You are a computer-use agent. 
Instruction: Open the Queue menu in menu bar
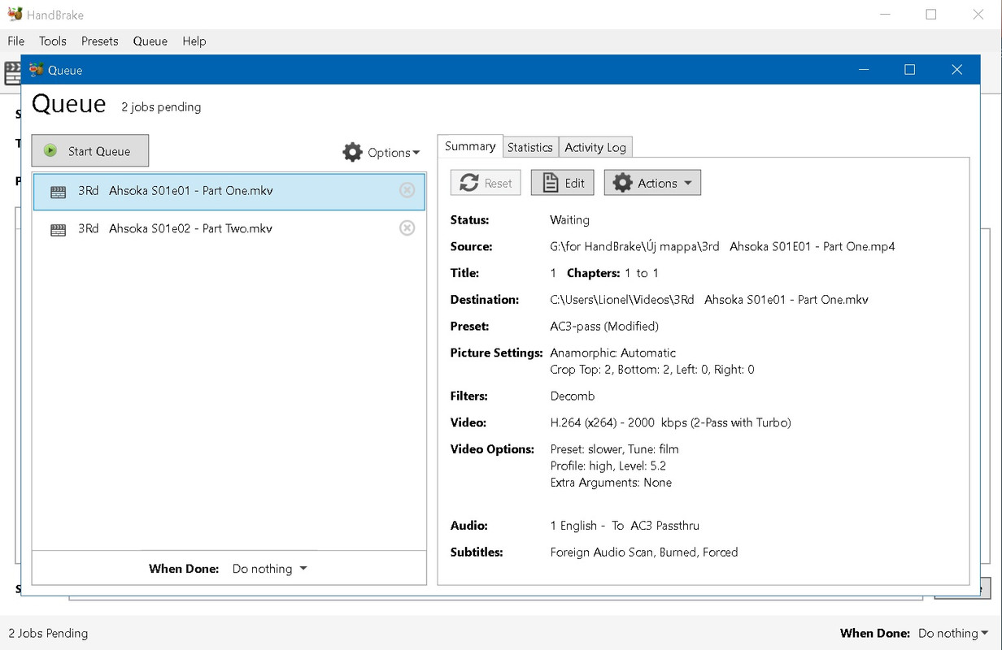coord(150,41)
